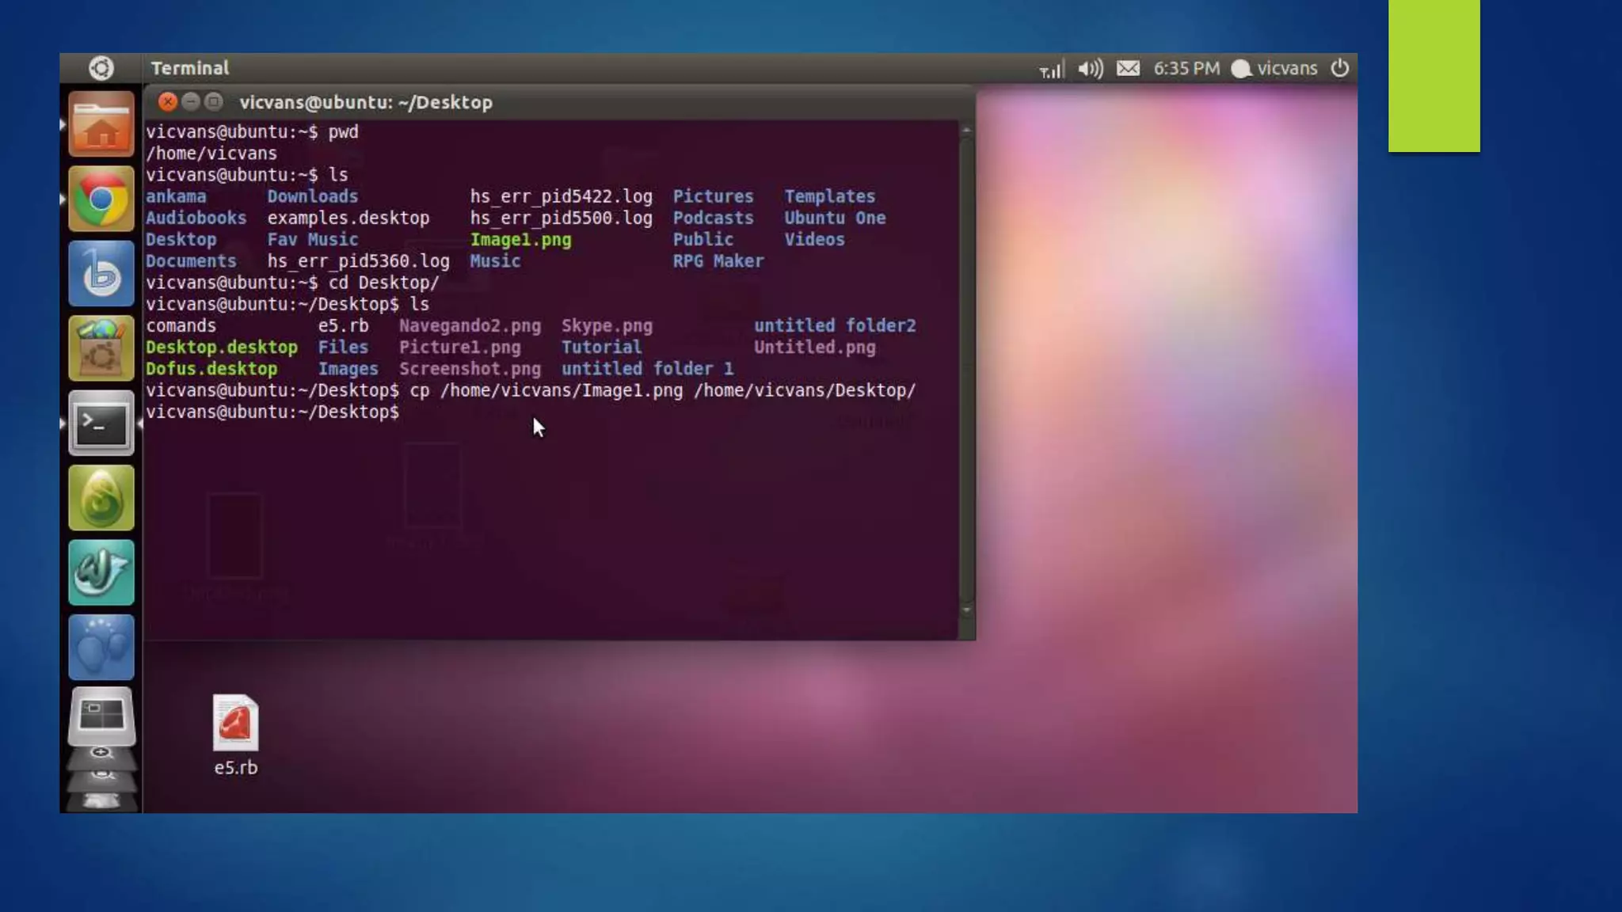Open the power session menu
Image resolution: width=1622 pixels, height=912 pixels.
tap(1339, 69)
